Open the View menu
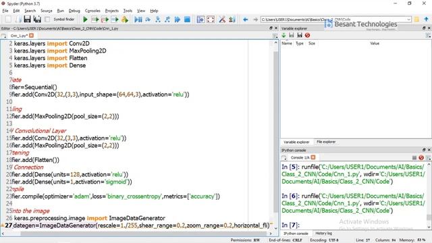 point(141,11)
